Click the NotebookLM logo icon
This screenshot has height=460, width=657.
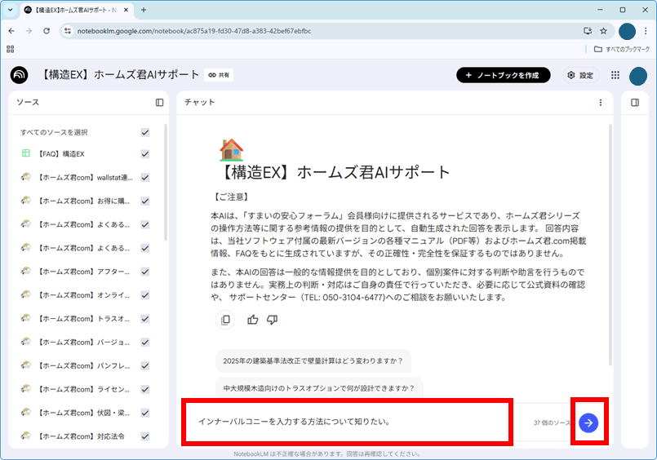tap(20, 75)
